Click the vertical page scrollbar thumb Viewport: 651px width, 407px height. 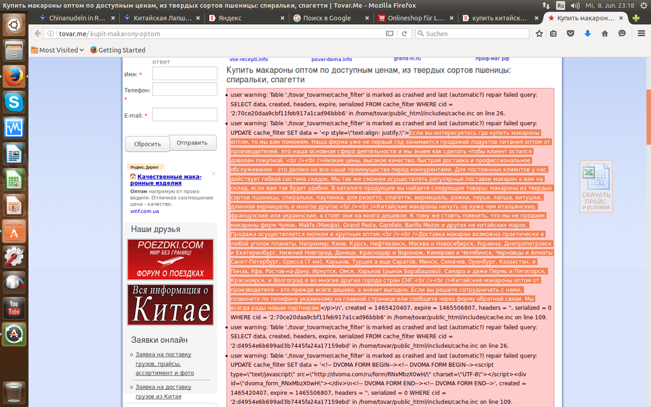pyautogui.click(x=648, y=117)
